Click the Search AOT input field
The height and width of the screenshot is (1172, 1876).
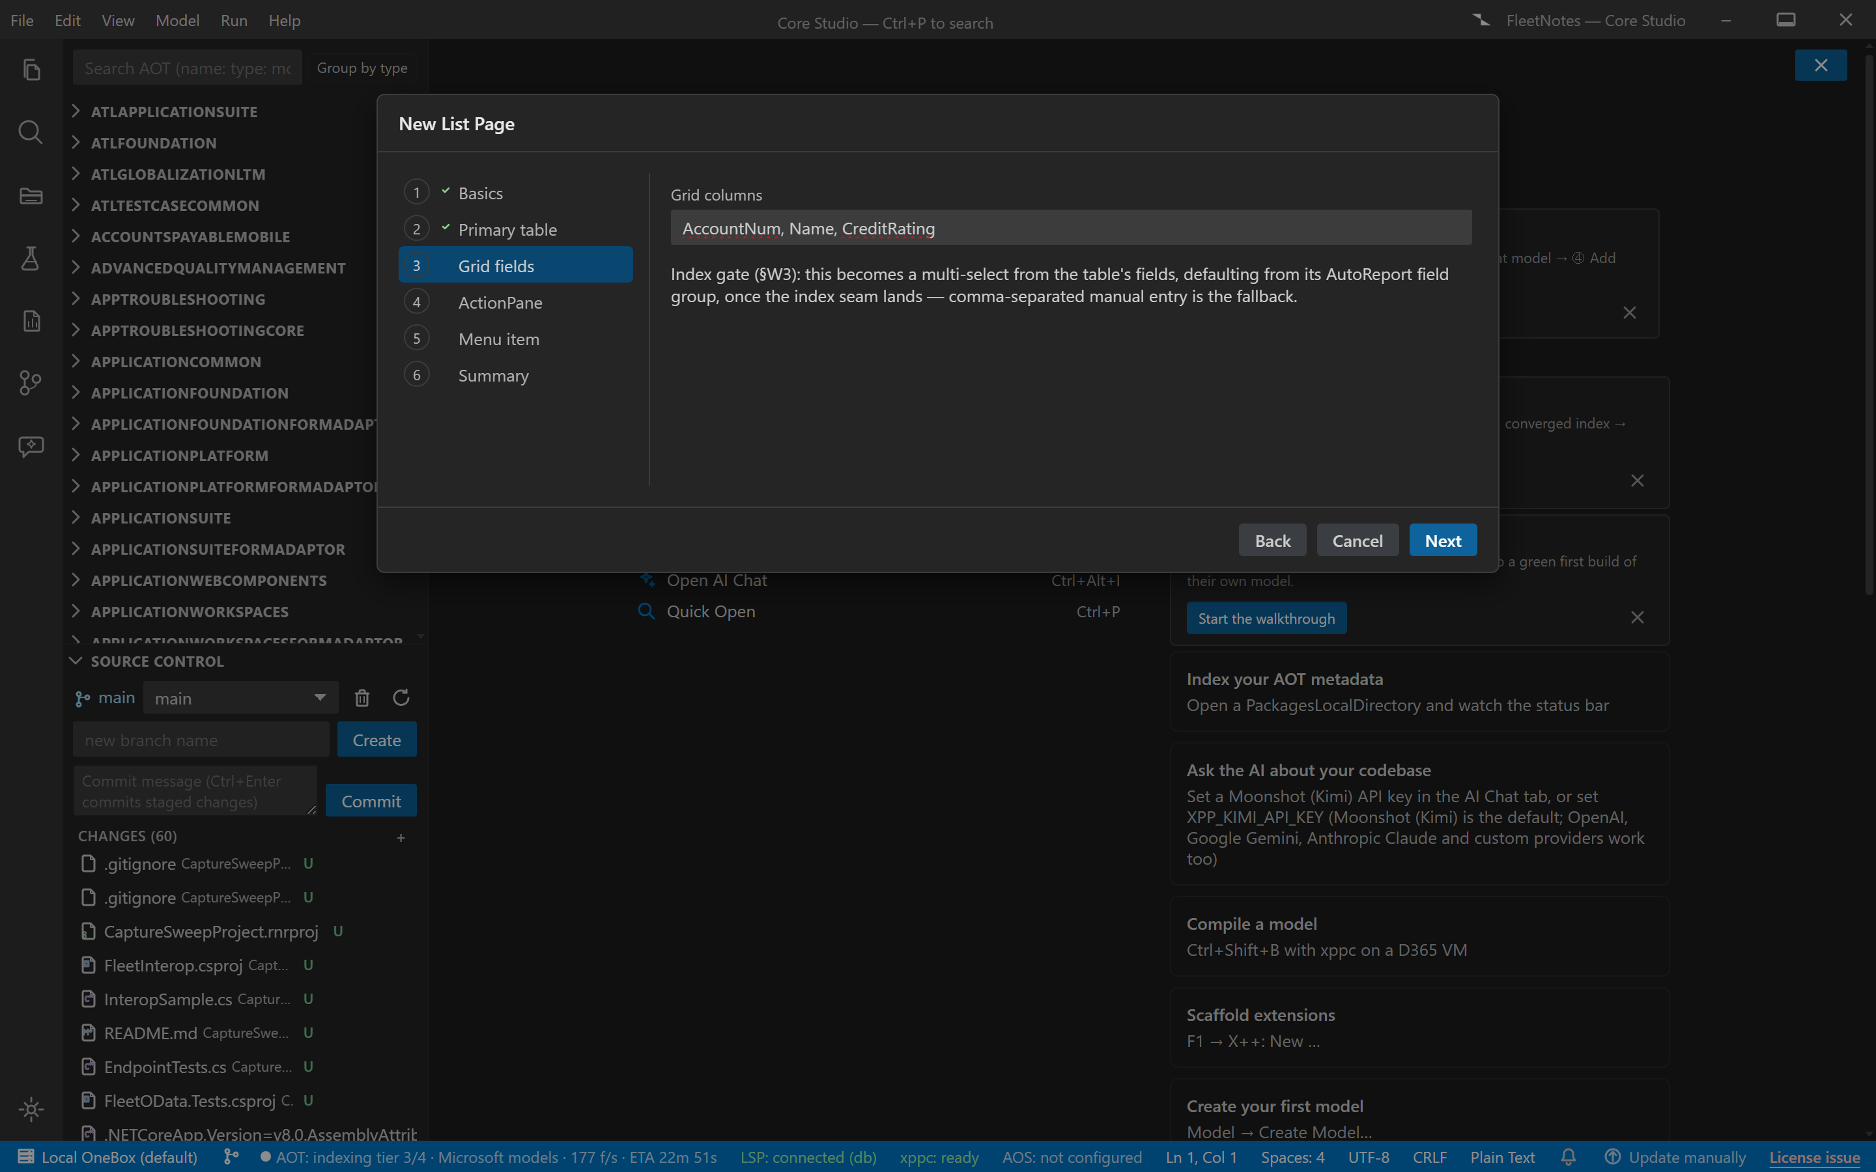coord(188,68)
